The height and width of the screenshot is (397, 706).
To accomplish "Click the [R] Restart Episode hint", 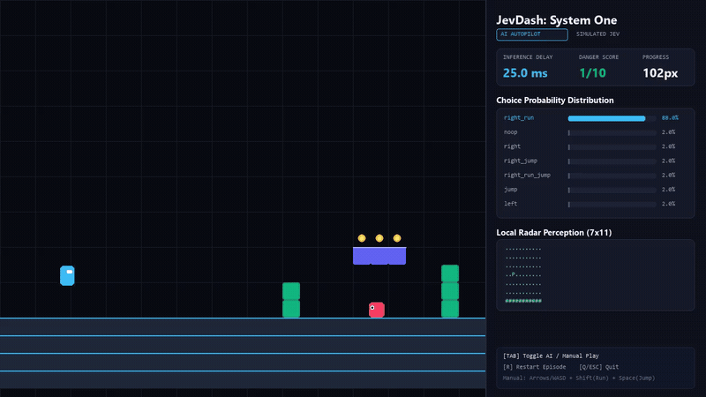I will point(534,367).
